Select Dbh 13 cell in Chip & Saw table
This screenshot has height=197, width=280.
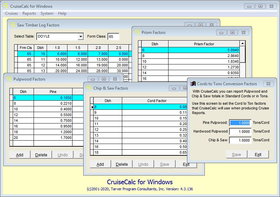point(108,136)
